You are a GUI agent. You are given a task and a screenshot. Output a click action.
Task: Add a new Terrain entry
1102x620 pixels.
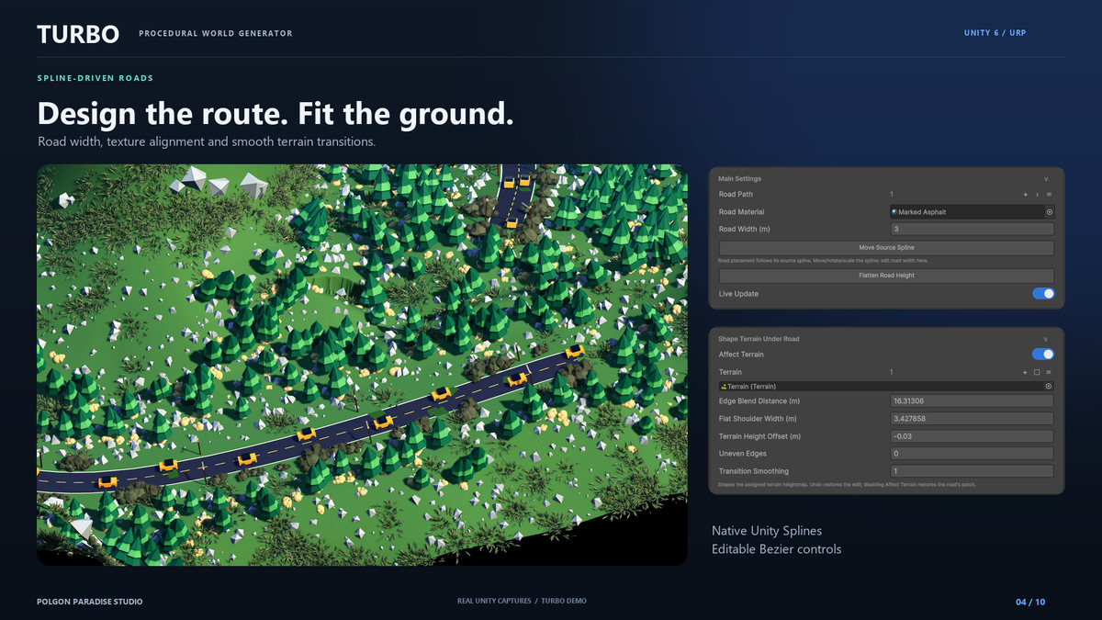[1026, 372]
